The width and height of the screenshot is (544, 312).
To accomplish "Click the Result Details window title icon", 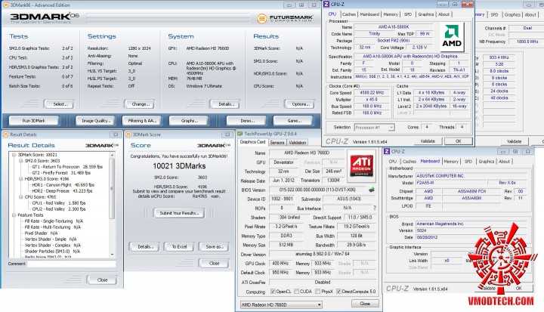I will click(5, 134).
